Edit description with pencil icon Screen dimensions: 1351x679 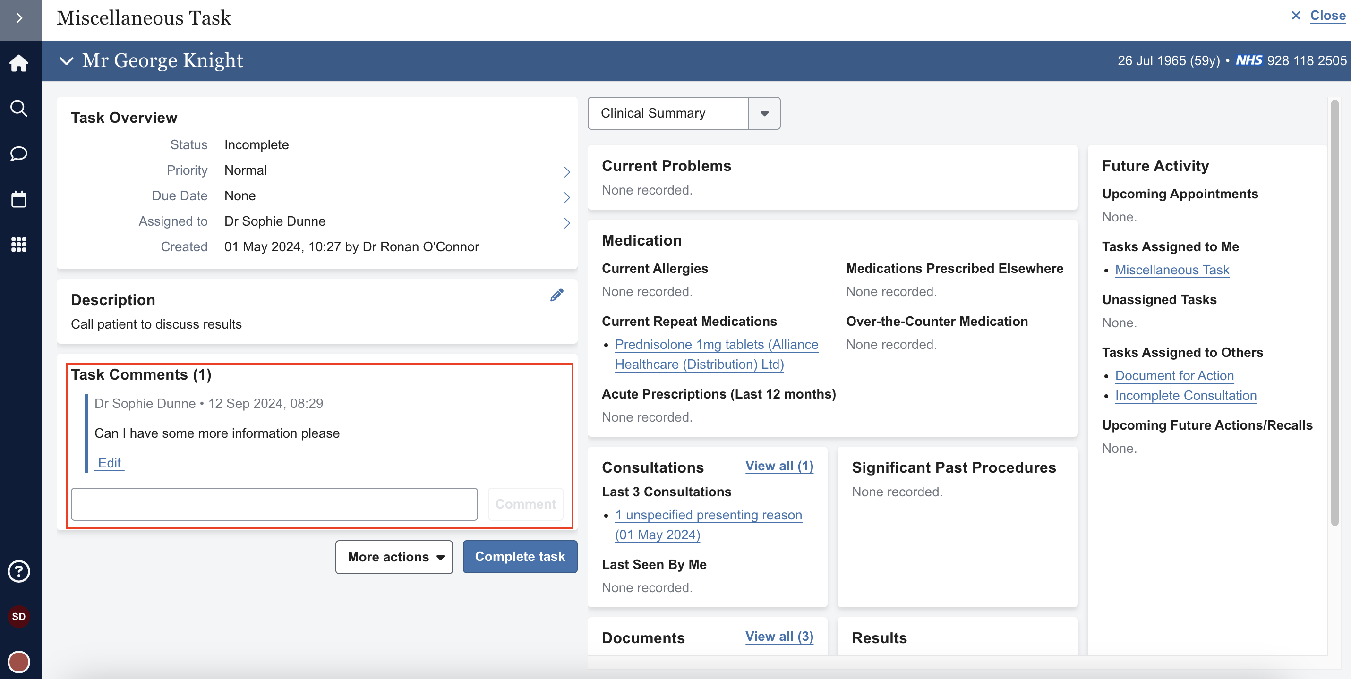point(556,295)
